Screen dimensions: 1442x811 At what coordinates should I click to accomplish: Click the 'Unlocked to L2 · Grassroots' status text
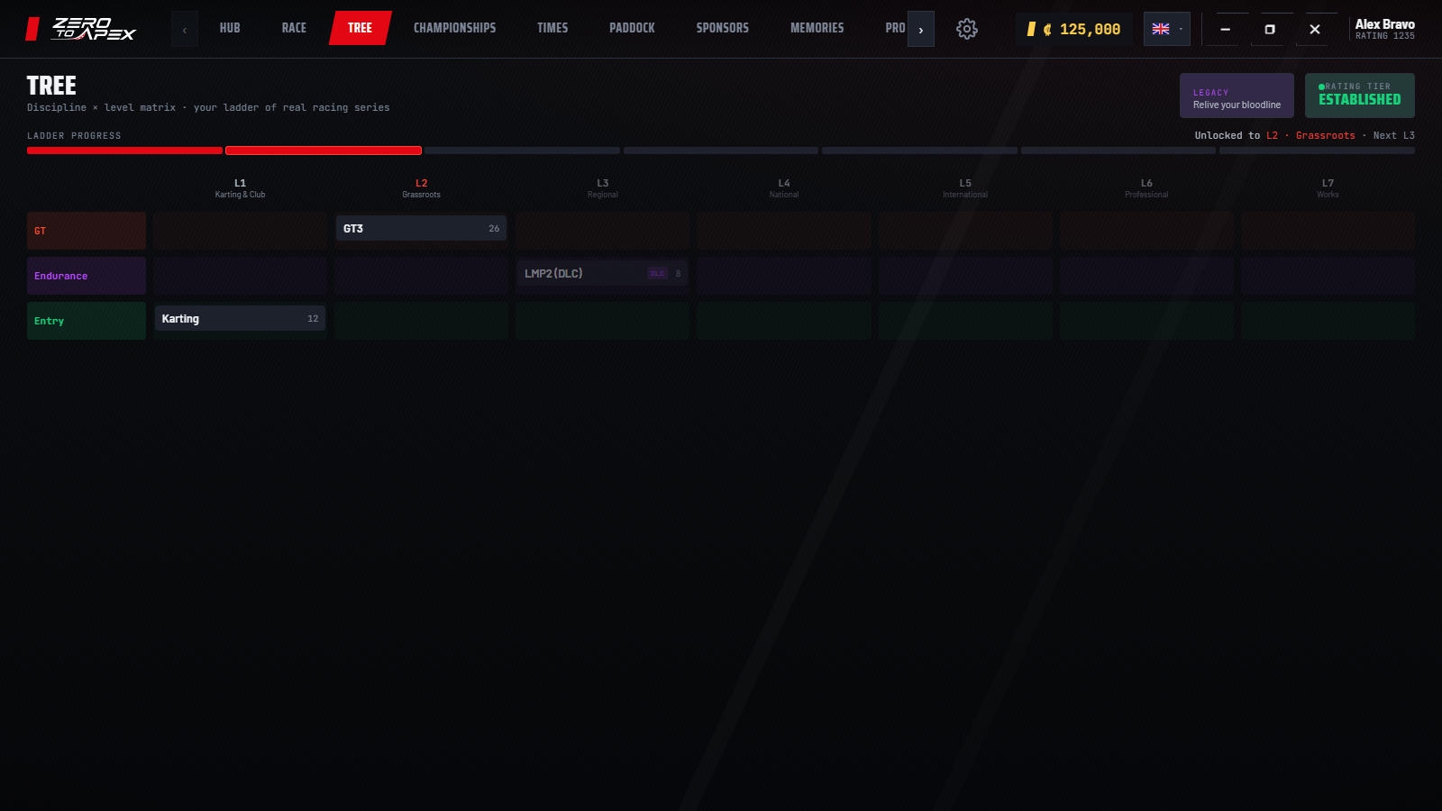1274,135
